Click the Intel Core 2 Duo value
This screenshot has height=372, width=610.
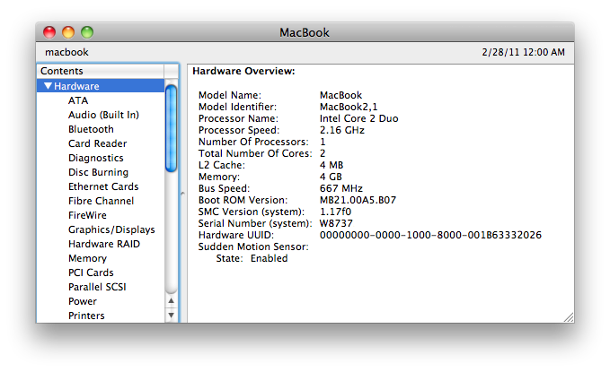(359, 118)
